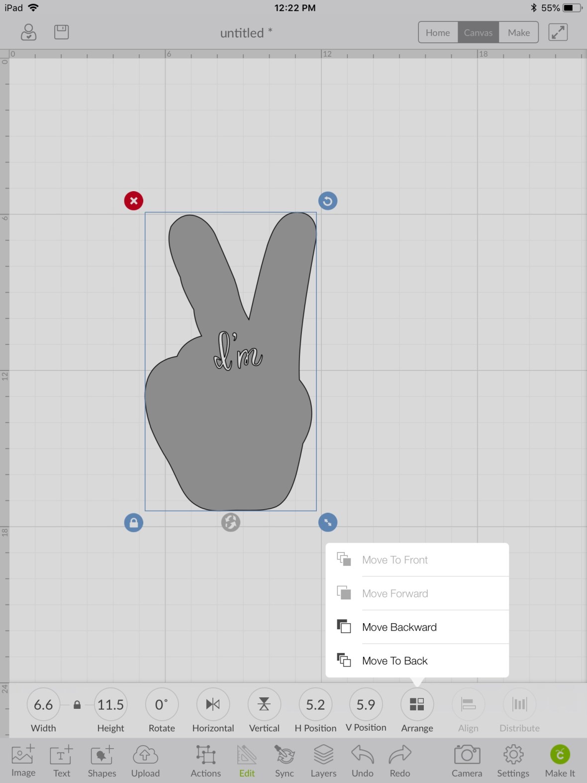The width and height of the screenshot is (587, 783).
Task: Open the account profile icon
Action: point(28,32)
